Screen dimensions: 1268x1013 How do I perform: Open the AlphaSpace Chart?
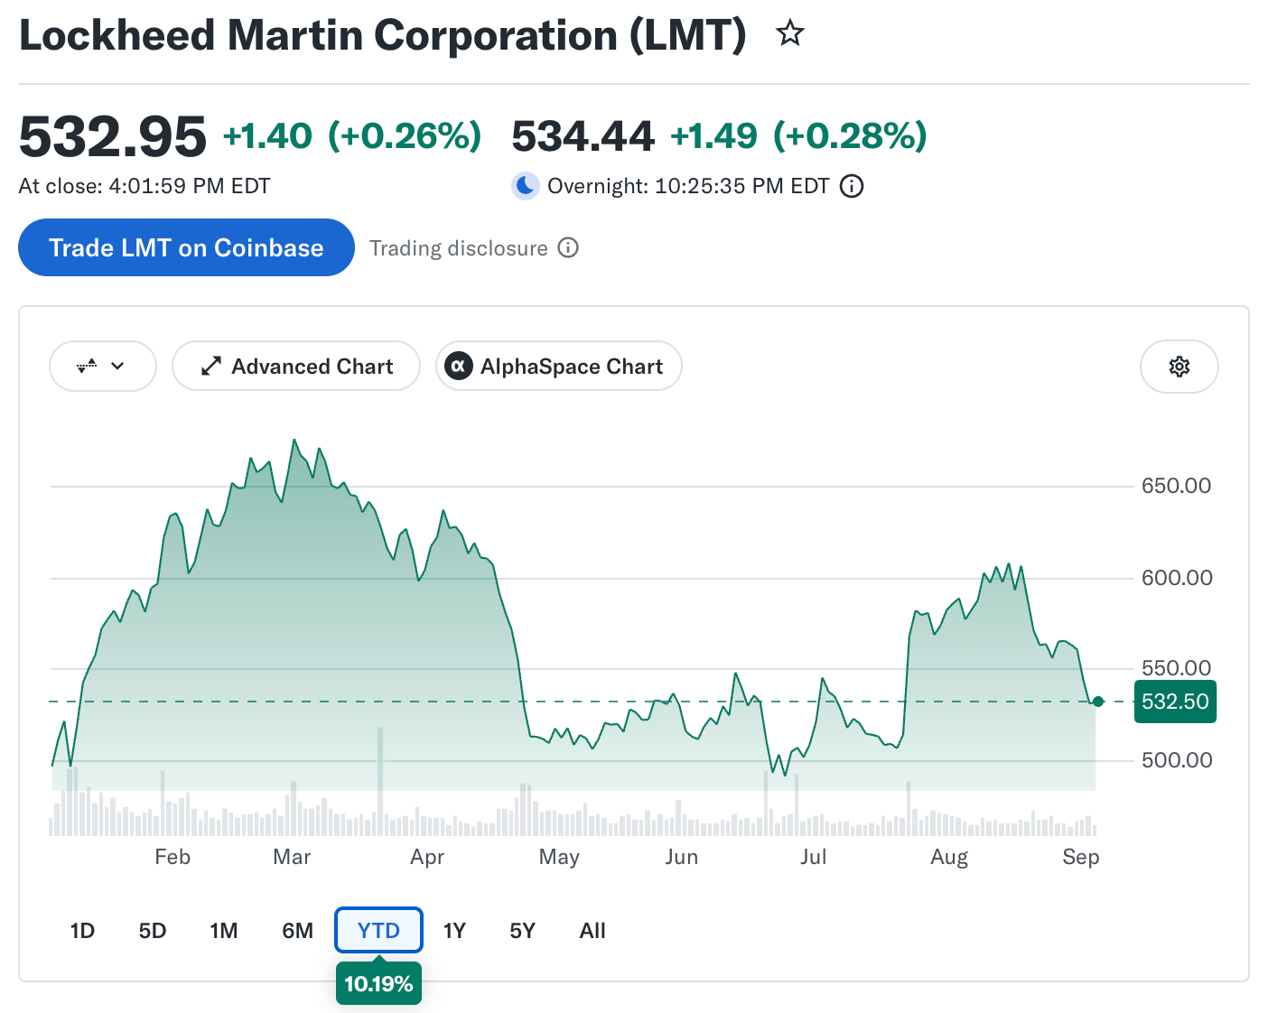559,366
